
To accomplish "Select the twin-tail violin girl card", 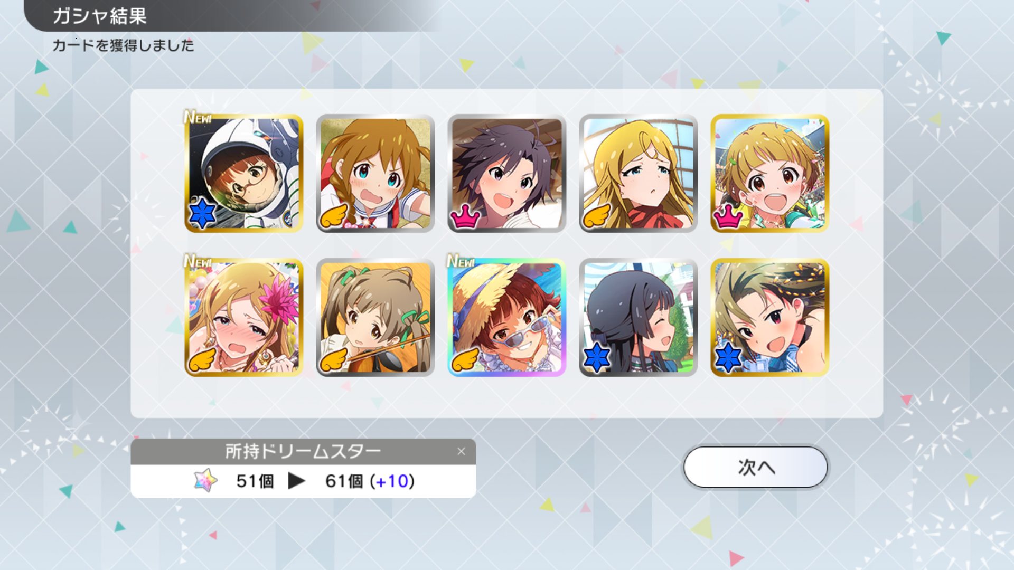I will (375, 317).
